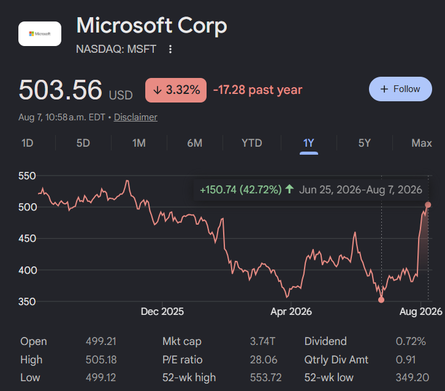Click the Open value 499.21
Screen dimensions: 445x391
(101, 341)
